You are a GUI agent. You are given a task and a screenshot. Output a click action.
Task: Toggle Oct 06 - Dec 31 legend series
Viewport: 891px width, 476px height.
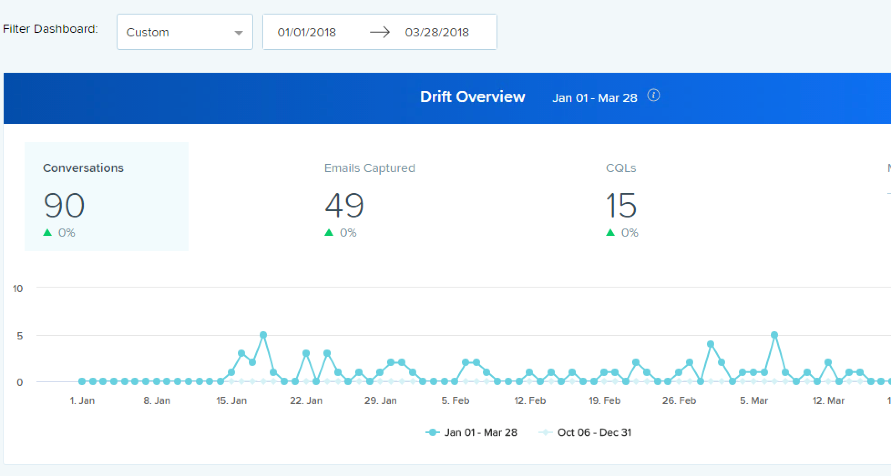585,432
